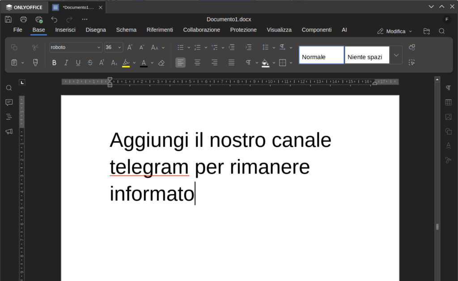Toggle underline formatting
Image resolution: width=458 pixels, height=281 pixels.
pyautogui.click(x=78, y=63)
